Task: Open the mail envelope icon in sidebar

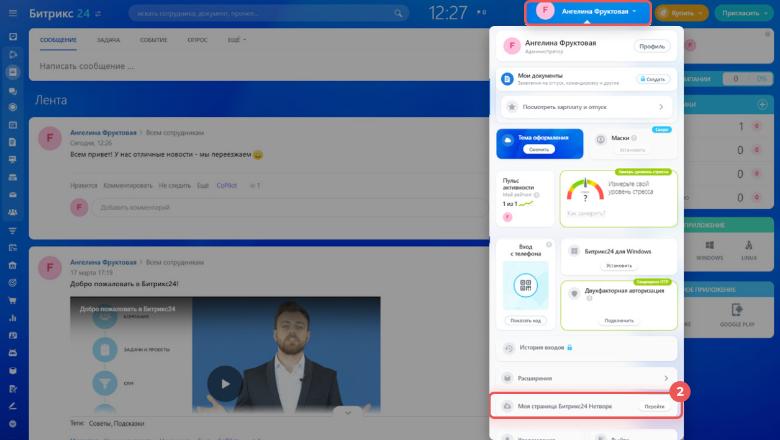Action: pyautogui.click(x=12, y=195)
